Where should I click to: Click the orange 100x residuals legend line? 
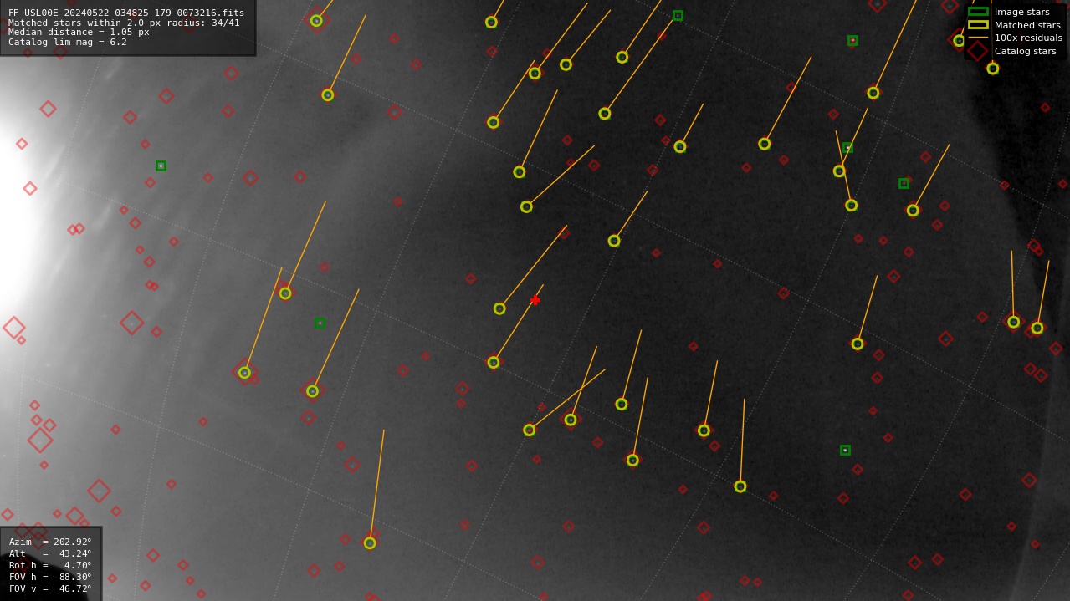pyautogui.click(x=978, y=38)
